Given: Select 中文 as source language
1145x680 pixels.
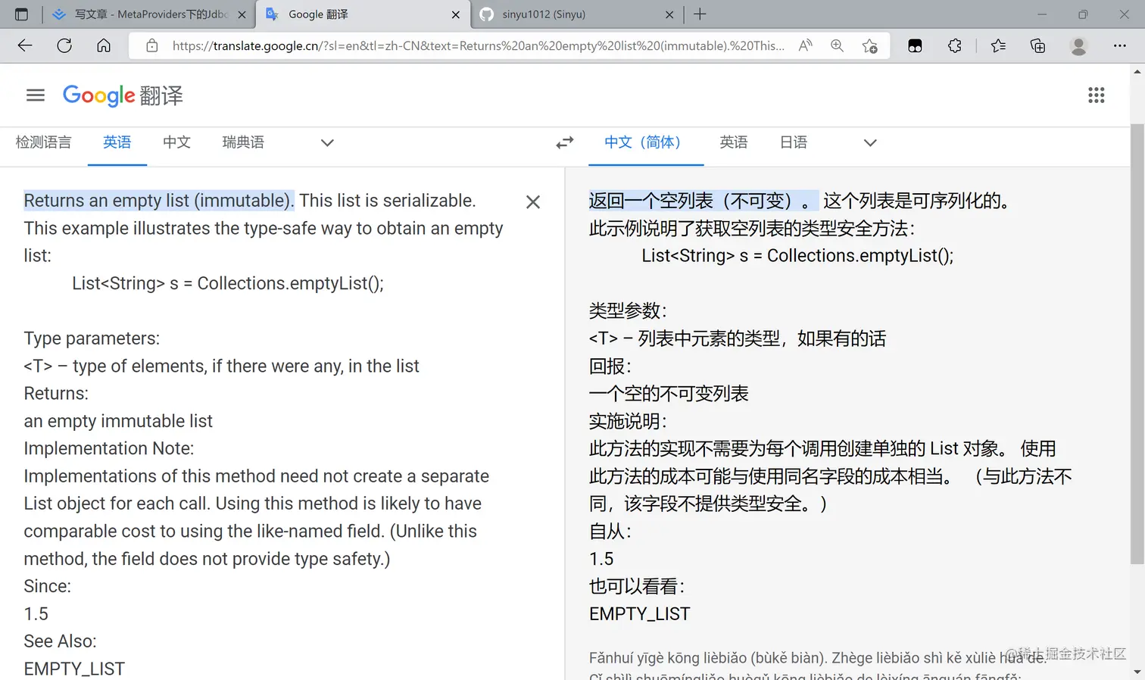Looking at the screenshot, I should coord(176,142).
